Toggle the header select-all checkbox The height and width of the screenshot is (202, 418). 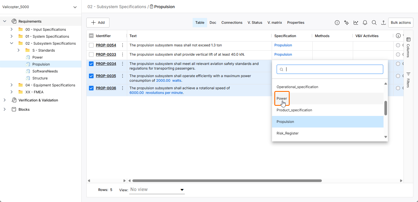tap(91, 36)
